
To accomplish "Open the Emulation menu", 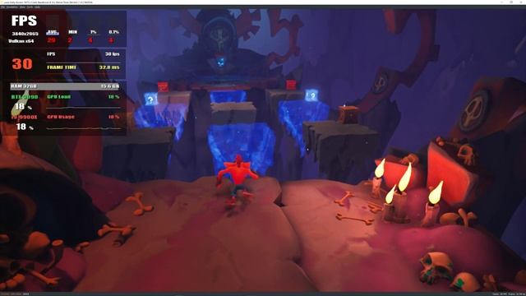I will (x=12, y=7).
